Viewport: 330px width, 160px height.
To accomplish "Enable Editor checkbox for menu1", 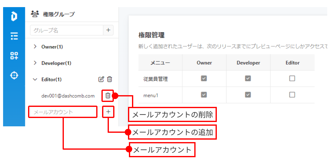I will pos(292,95).
